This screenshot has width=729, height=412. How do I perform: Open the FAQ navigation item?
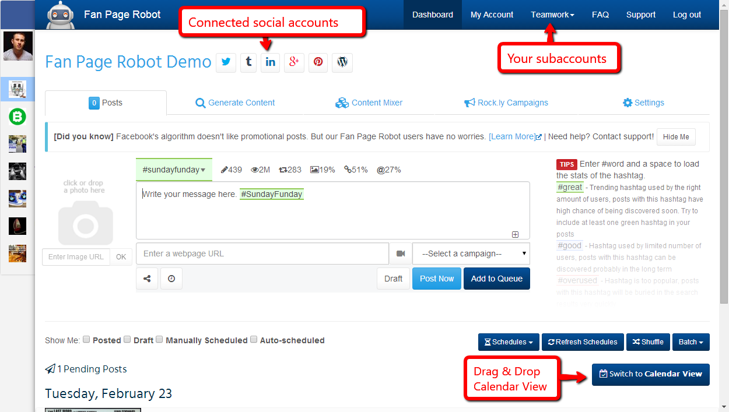600,15
